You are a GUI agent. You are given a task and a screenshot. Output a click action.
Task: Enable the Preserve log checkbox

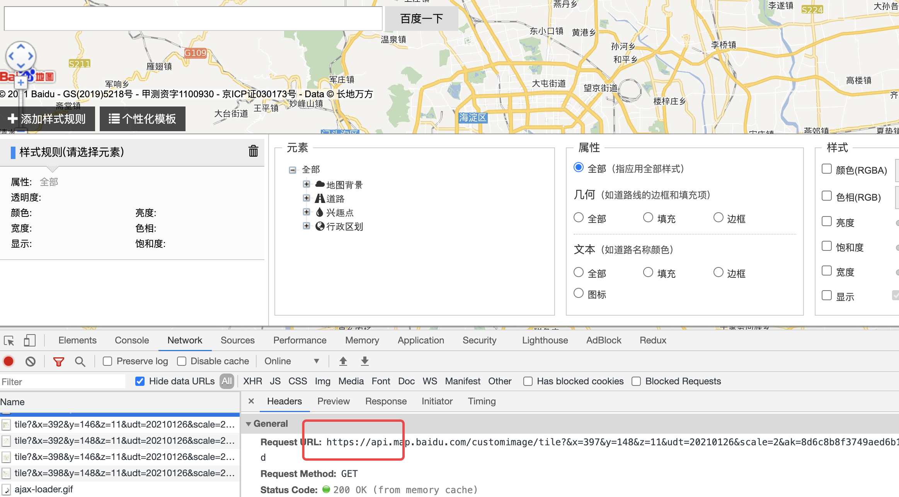coord(107,361)
